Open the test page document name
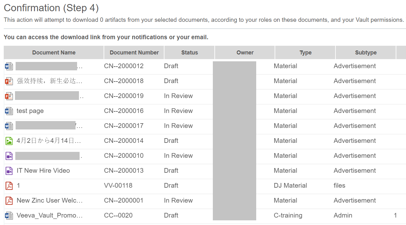Image resolution: width=406 pixels, height=225 pixels. [x=30, y=111]
